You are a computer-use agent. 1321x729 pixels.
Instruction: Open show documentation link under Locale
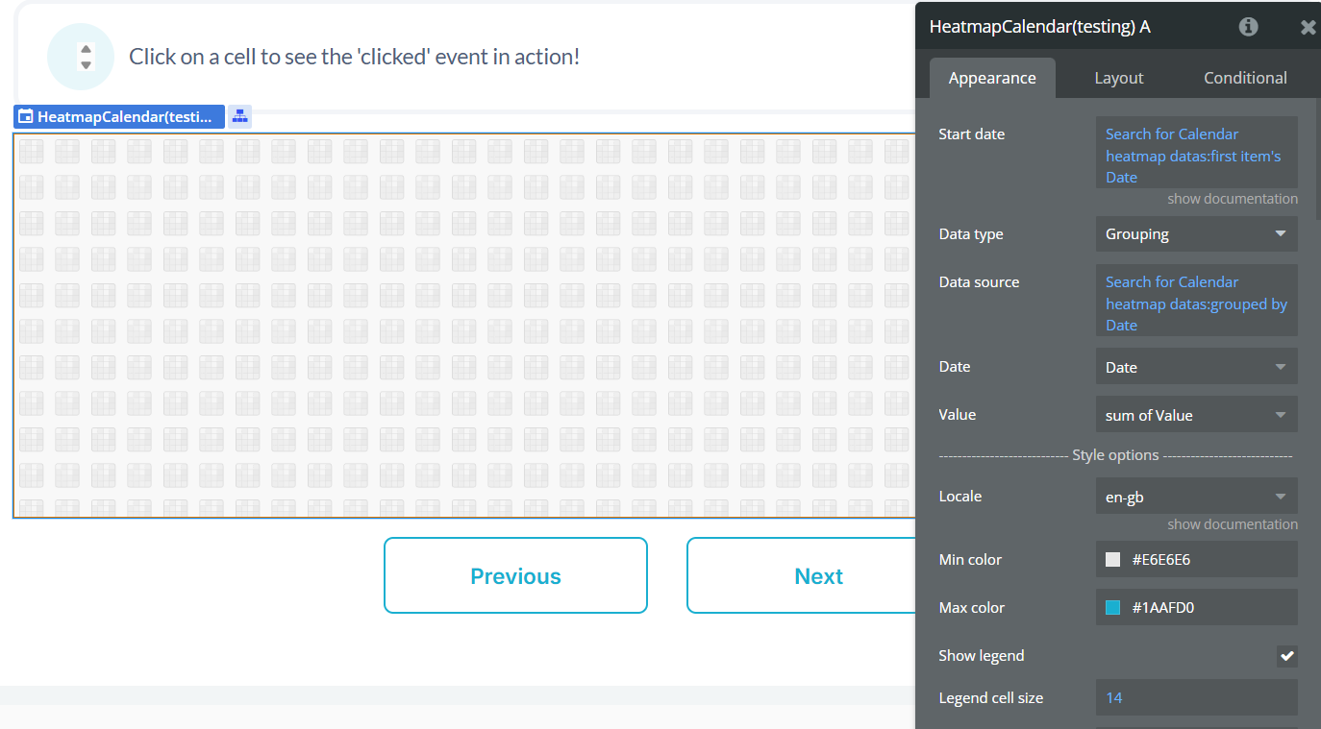(1232, 524)
